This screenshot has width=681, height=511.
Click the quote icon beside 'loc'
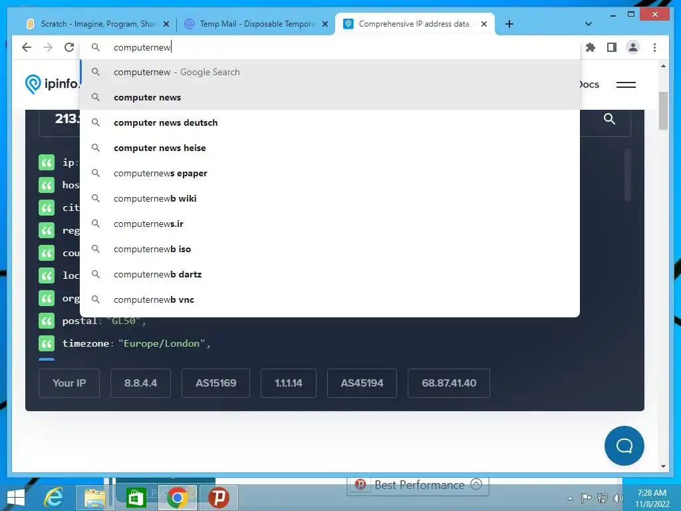[x=47, y=275]
